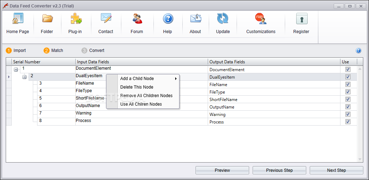Select serial number 8 row
This screenshot has width=369, height=180.
56,122
